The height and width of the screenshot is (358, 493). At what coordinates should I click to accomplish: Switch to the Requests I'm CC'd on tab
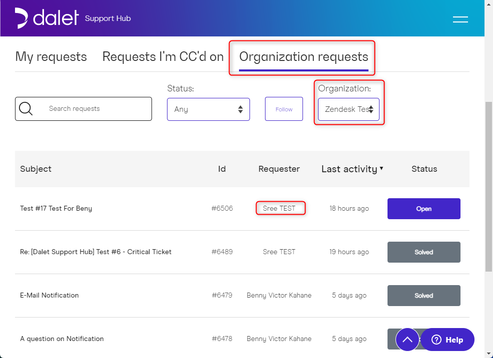point(163,57)
